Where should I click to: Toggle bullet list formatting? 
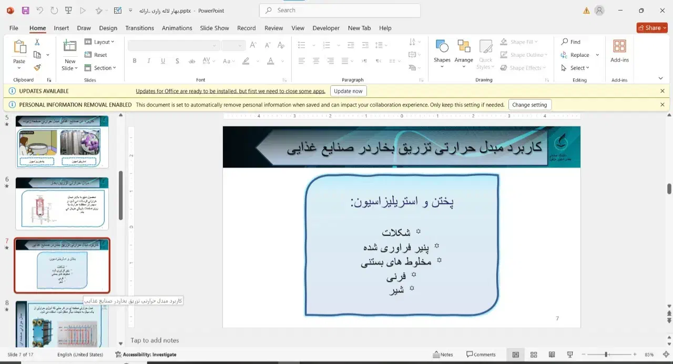pos(302,45)
